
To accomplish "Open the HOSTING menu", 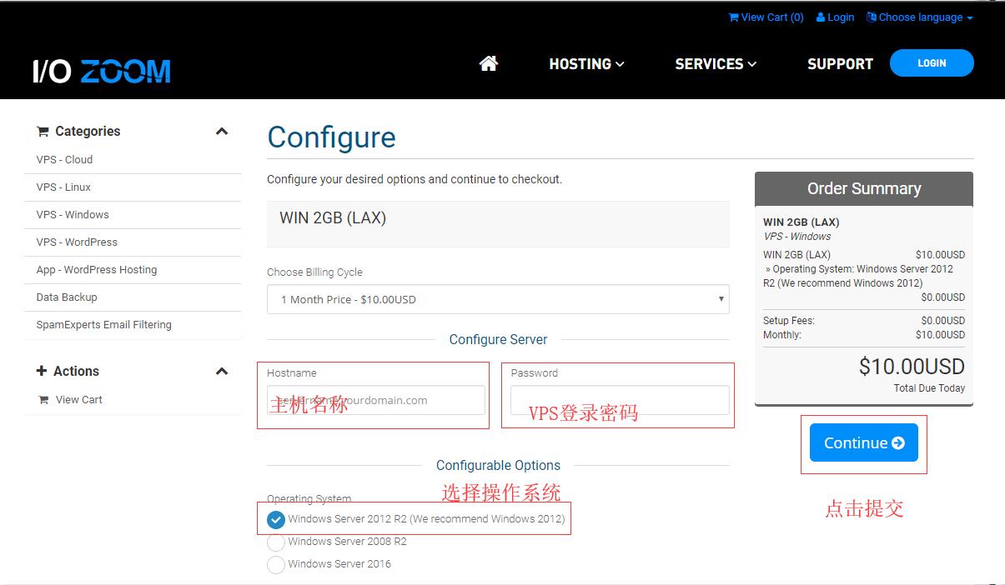I will [x=586, y=63].
